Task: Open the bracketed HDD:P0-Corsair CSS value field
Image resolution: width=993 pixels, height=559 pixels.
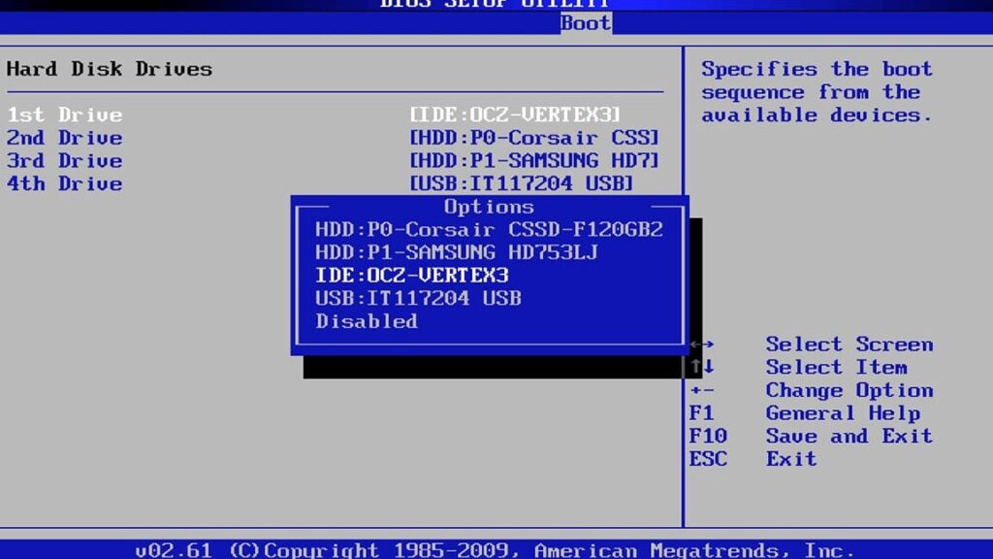Action: (x=534, y=138)
